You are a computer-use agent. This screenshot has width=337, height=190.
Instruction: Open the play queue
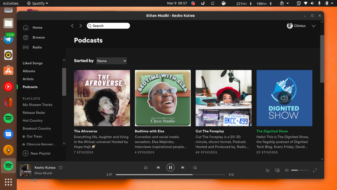point(268,171)
